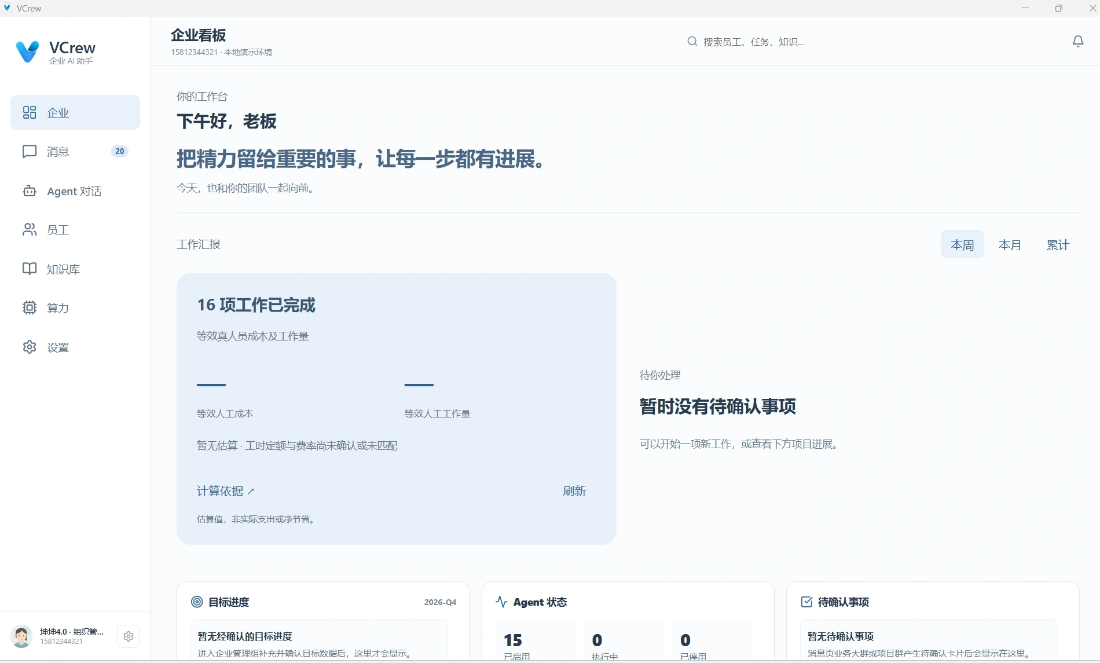
Task: Click the Agent 状态 activity pulse icon
Action: point(501,602)
